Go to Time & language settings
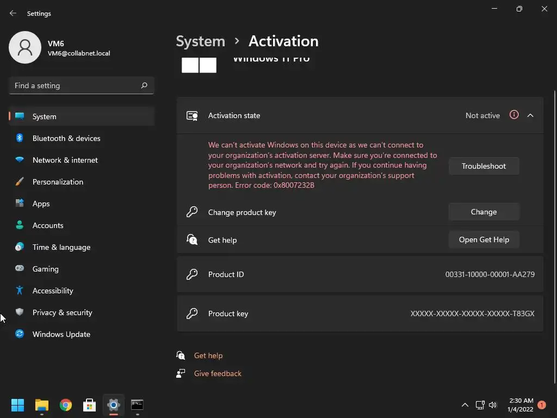Viewport: 557px width, 418px height. [82, 247]
